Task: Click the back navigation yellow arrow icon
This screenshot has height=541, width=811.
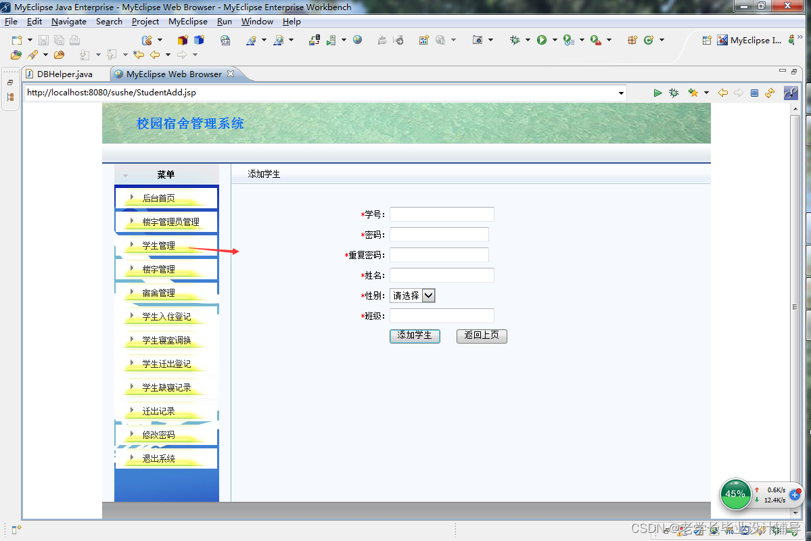Action: pos(722,93)
